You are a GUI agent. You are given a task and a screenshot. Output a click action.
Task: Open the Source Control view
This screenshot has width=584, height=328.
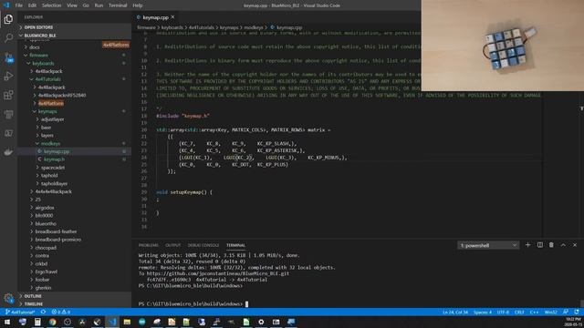(x=8, y=57)
